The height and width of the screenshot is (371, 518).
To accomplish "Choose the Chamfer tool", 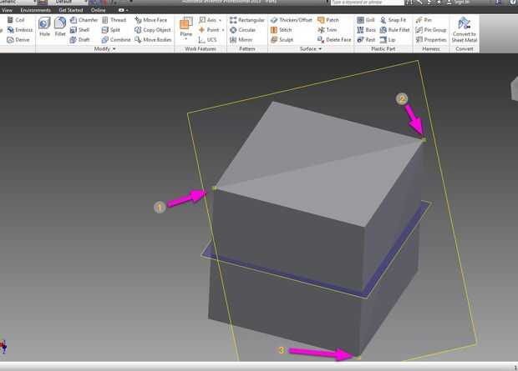I will click(x=84, y=20).
